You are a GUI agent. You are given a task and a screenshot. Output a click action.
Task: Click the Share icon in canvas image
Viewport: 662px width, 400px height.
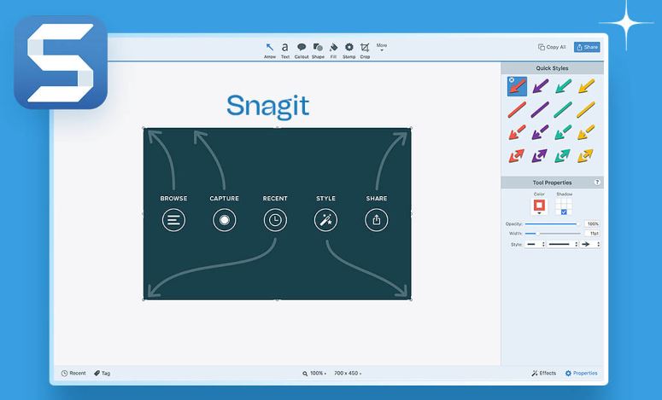(x=377, y=220)
